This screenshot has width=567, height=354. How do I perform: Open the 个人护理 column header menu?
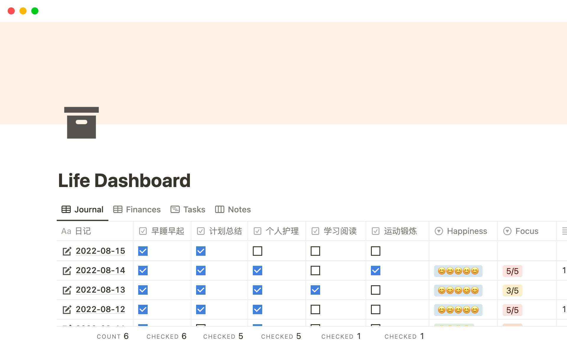tap(277, 231)
